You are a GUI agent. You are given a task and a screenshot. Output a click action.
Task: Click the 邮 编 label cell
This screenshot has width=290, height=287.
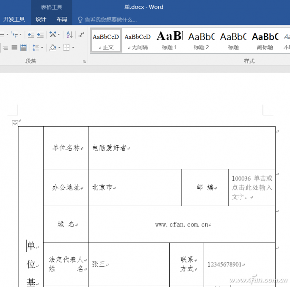(x=205, y=188)
